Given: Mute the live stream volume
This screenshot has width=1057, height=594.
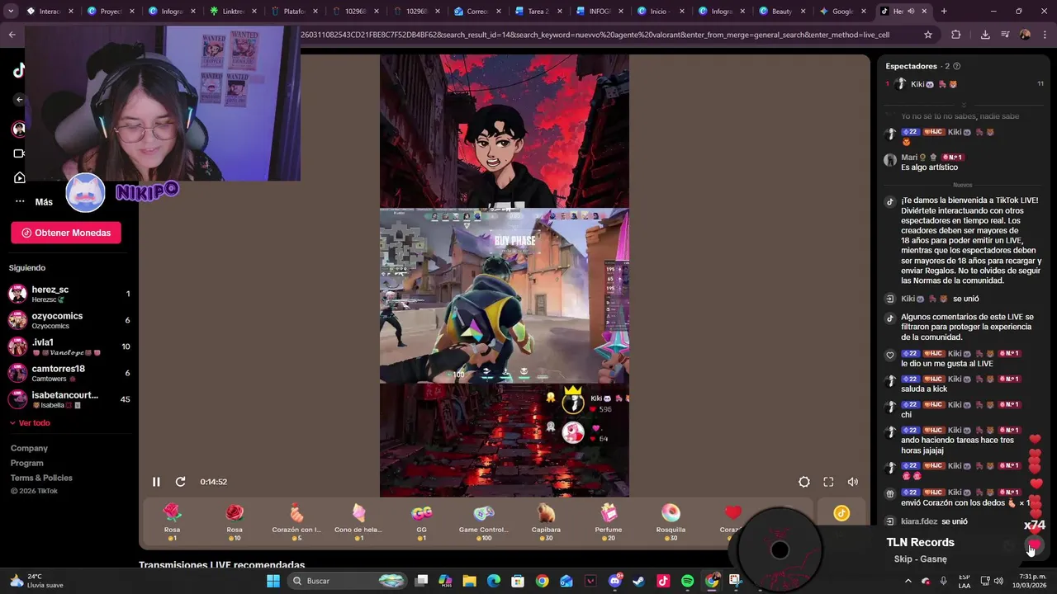Looking at the screenshot, I should 853,482.
